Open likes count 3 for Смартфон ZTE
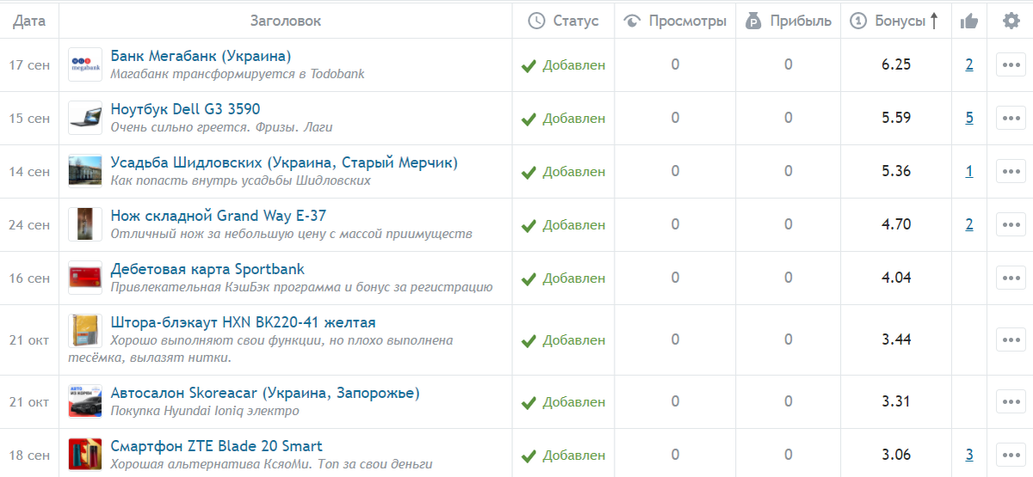Screen dimensions: 1033x477 point(969,456)
